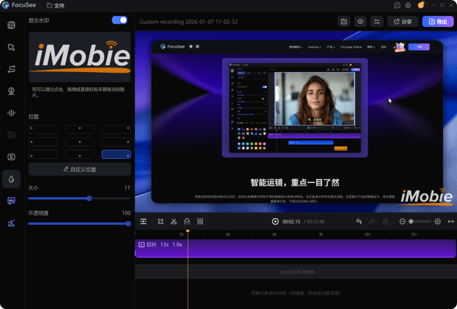The height and width of the screenshot is (309, 457).
Task: Click the iMobie watermark image to replace it
Action: 79,57
